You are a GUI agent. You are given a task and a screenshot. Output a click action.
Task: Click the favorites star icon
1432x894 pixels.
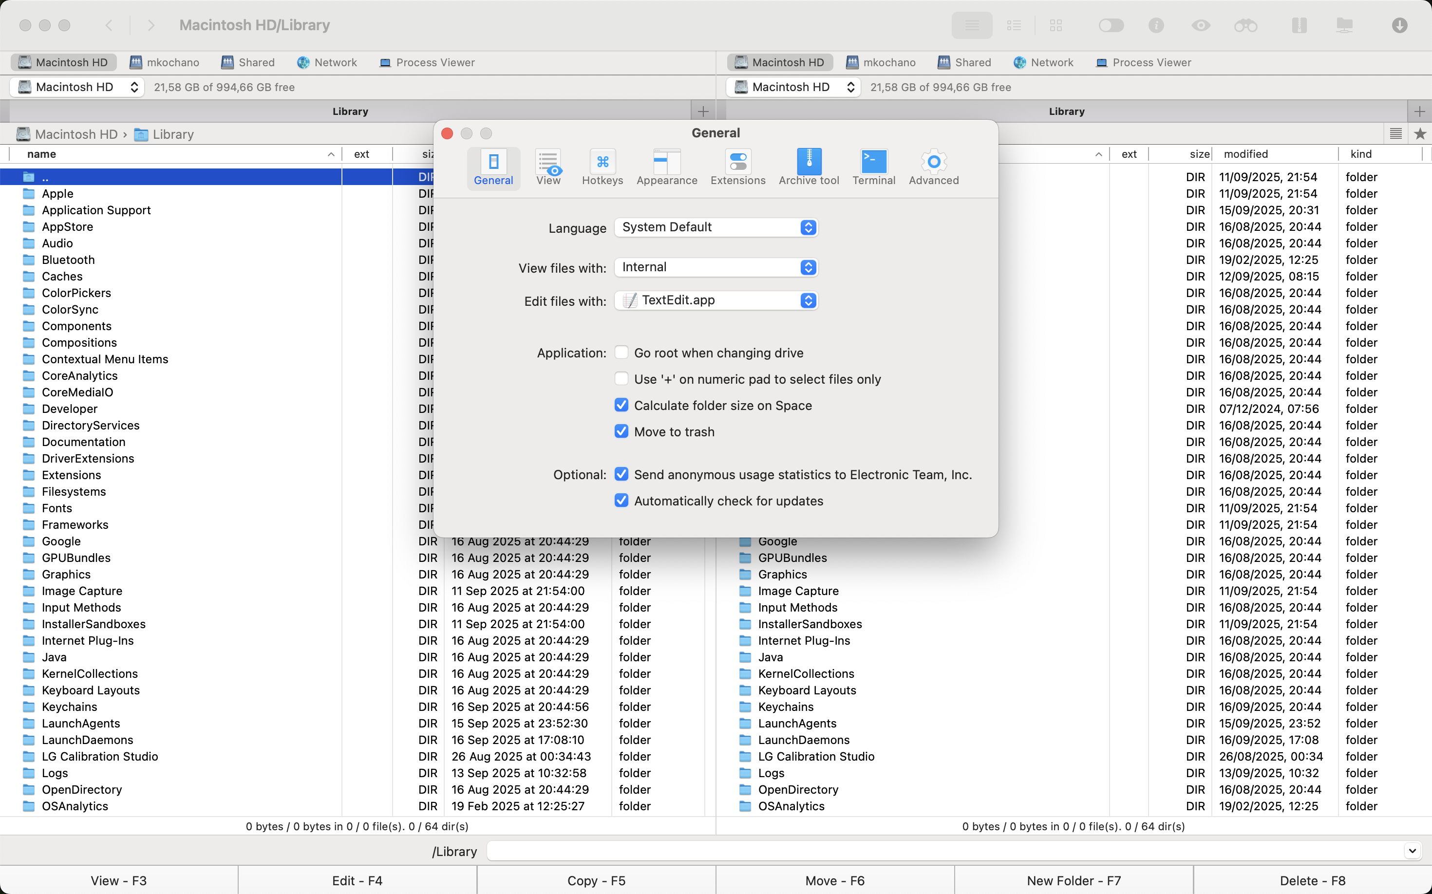[1419, 134]
